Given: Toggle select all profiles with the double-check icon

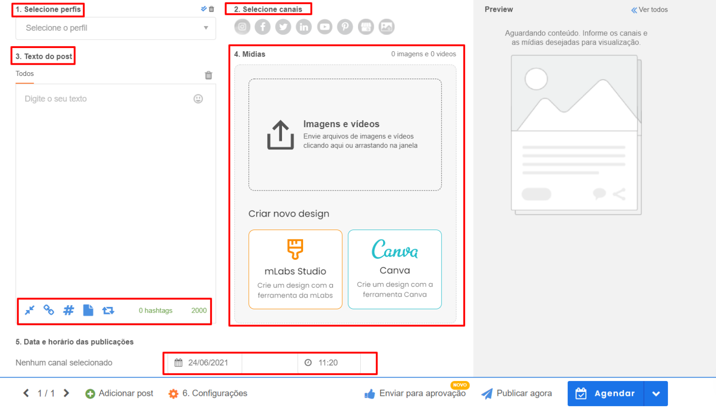Looking at the screenshot, I should [204, 8].
